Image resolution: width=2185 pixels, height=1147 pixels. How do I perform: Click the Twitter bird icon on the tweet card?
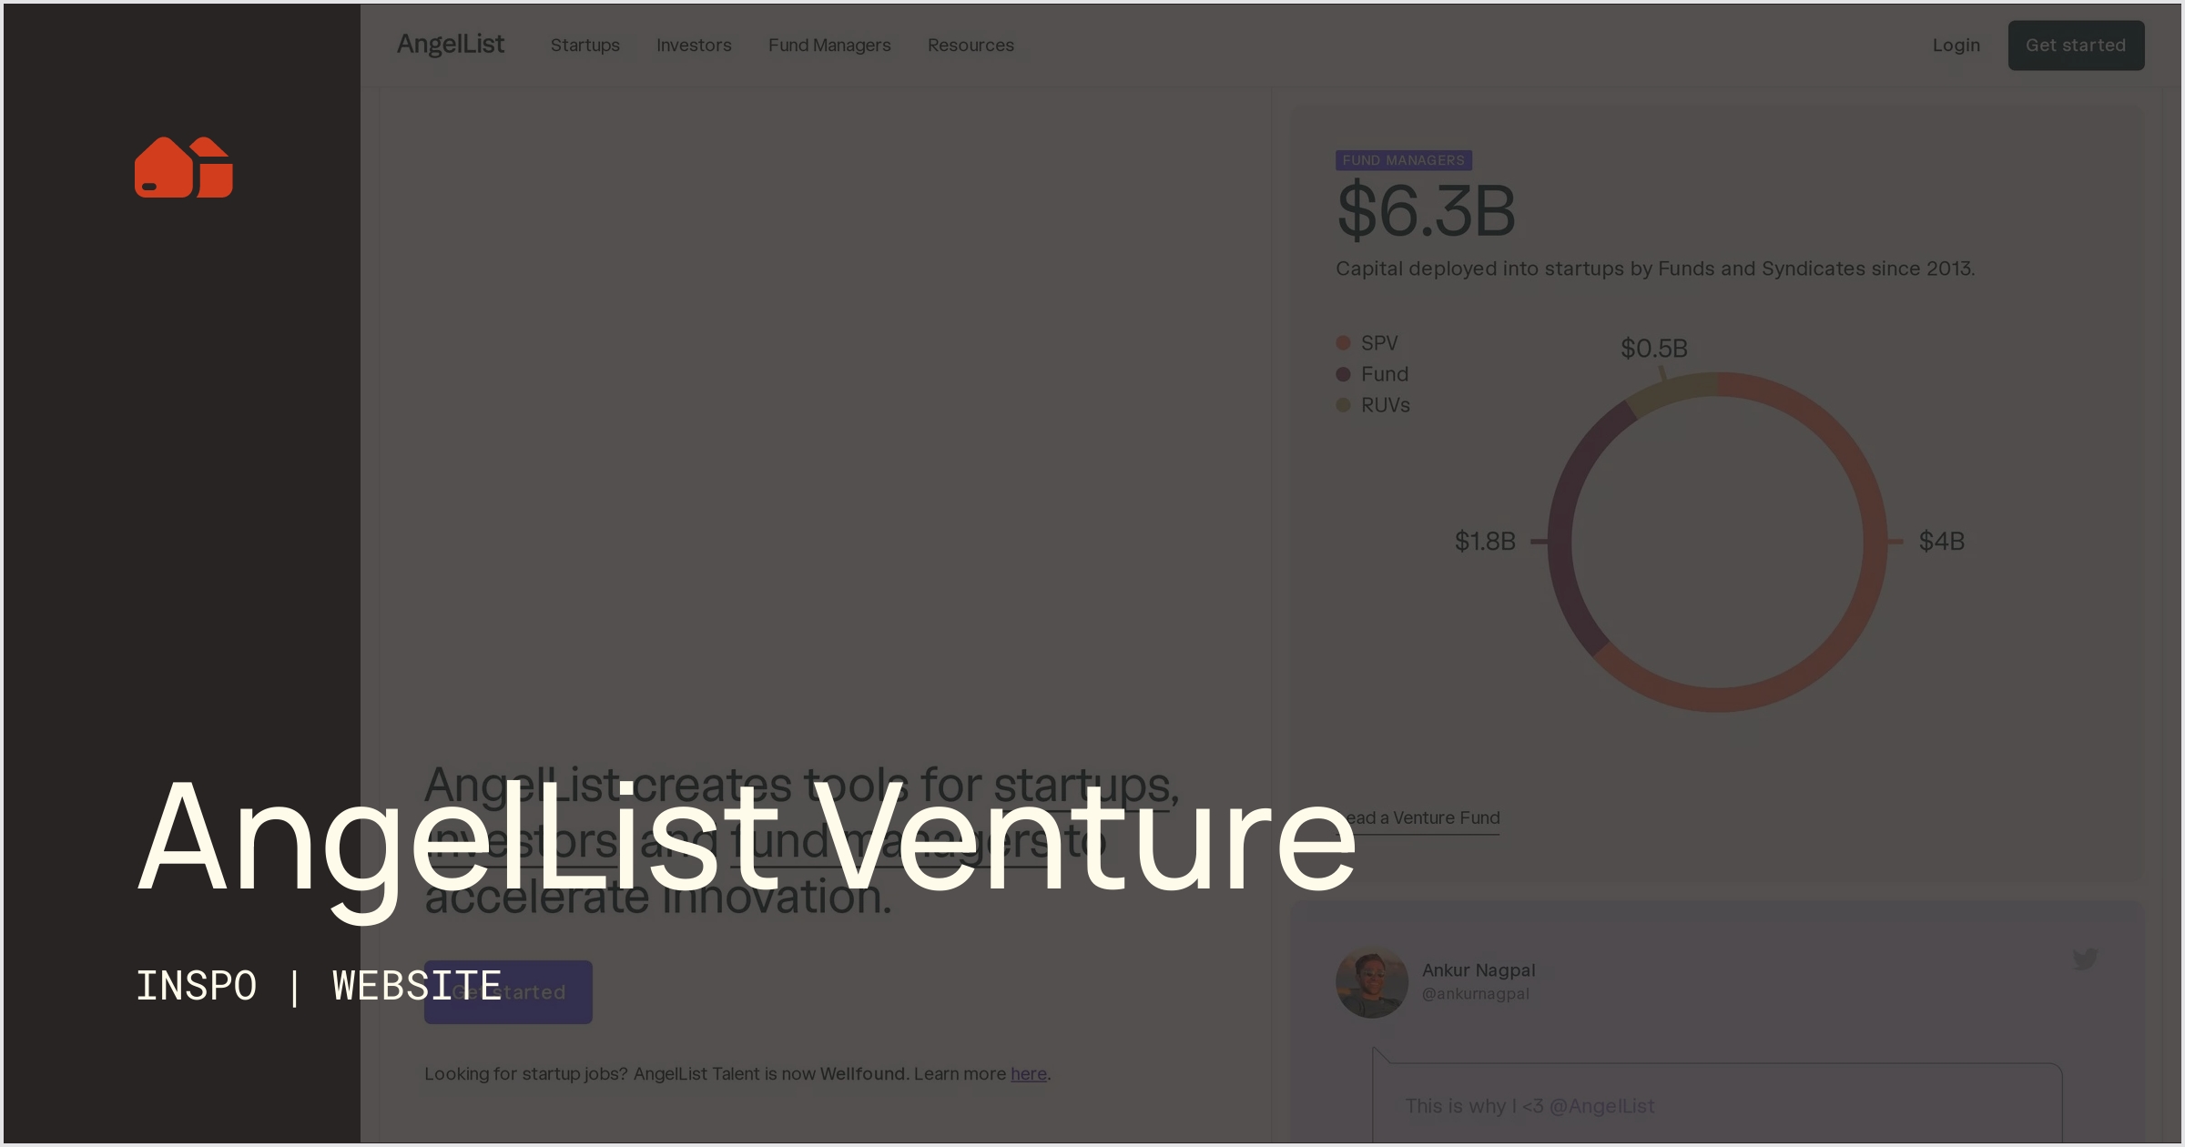point(2084,959)
